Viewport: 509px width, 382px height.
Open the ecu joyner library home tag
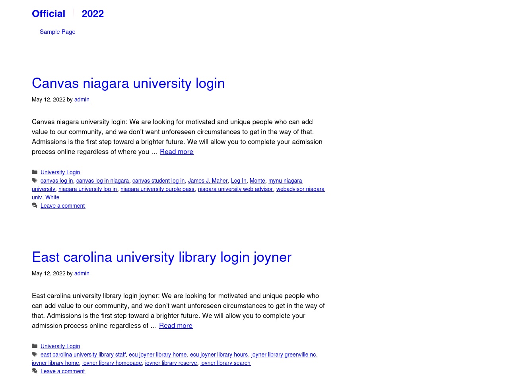click(x=158, y=355)
